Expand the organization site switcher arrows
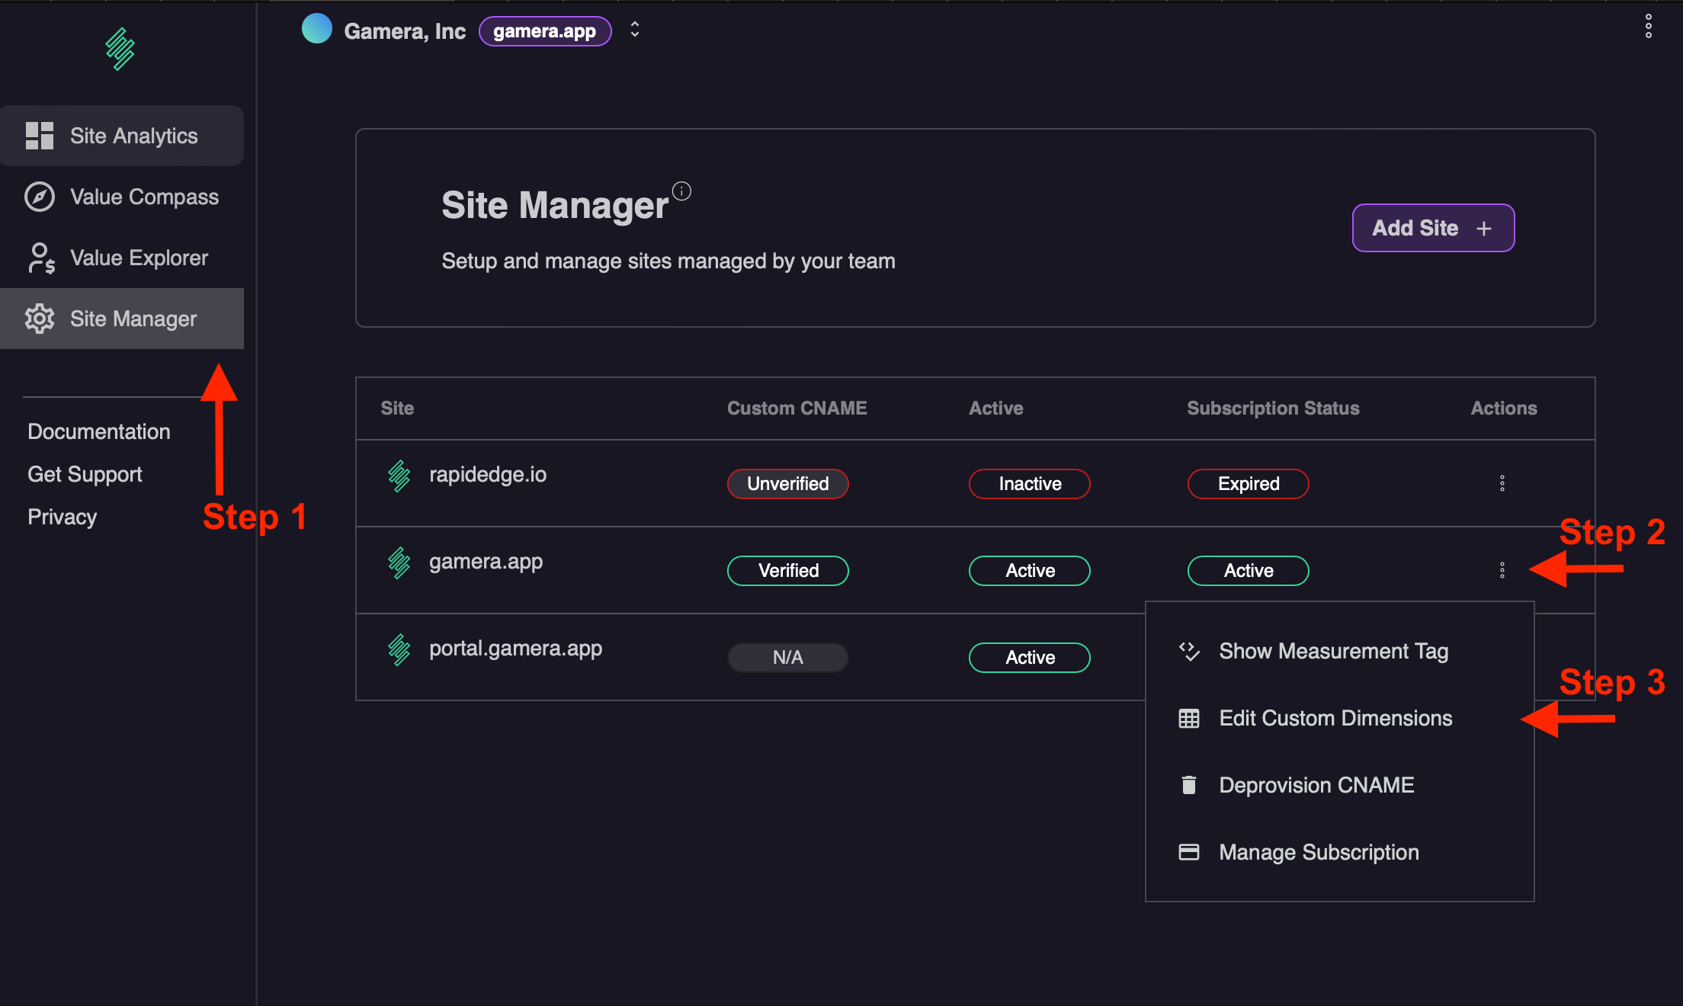The image size is (1683, 1006). (635, 30)
